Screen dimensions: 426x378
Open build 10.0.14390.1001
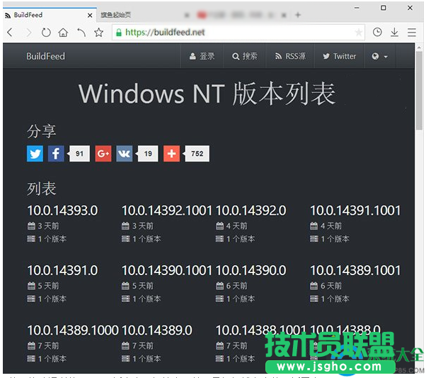click(166, 270)
